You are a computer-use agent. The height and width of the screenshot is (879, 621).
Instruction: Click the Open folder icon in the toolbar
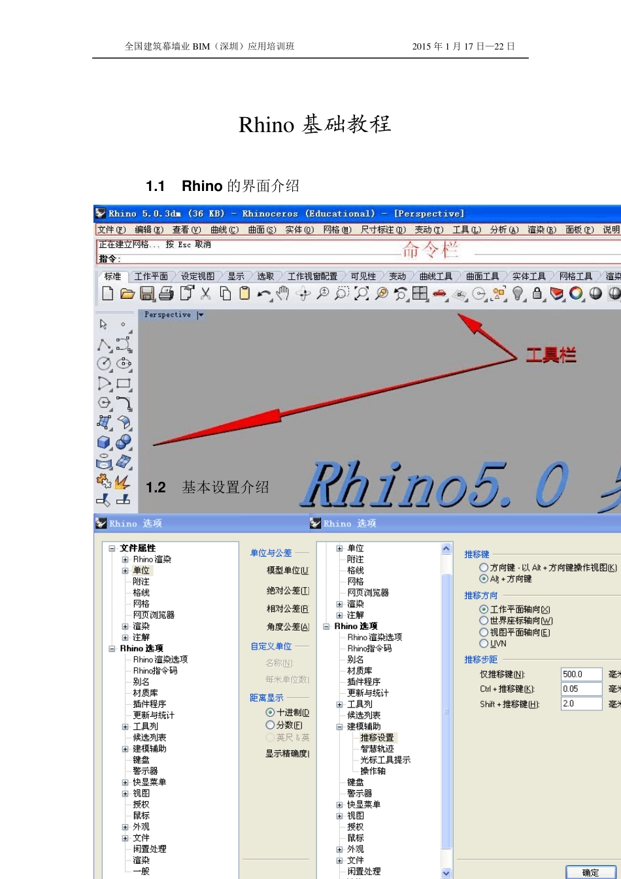click(x=127, y=294)
